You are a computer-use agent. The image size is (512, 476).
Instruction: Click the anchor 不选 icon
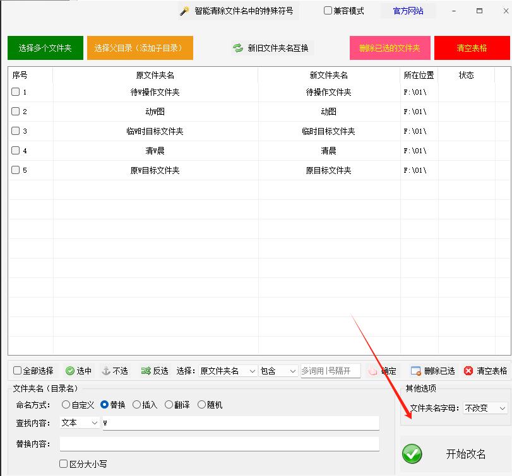point(106,371)
